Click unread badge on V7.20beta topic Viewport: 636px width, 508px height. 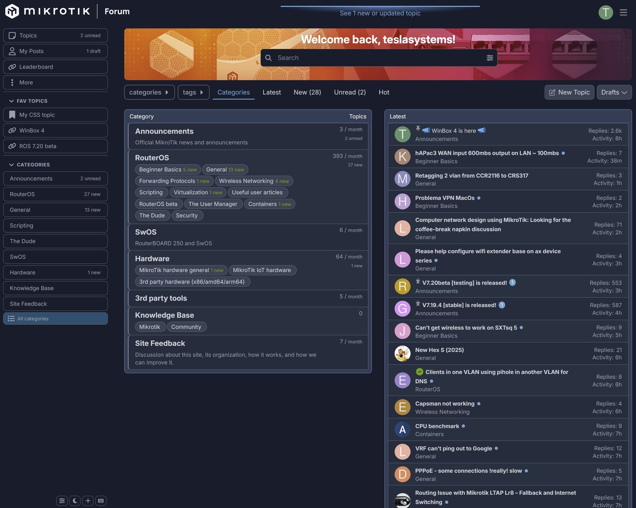pyautogui.click(x=512, y=282)
